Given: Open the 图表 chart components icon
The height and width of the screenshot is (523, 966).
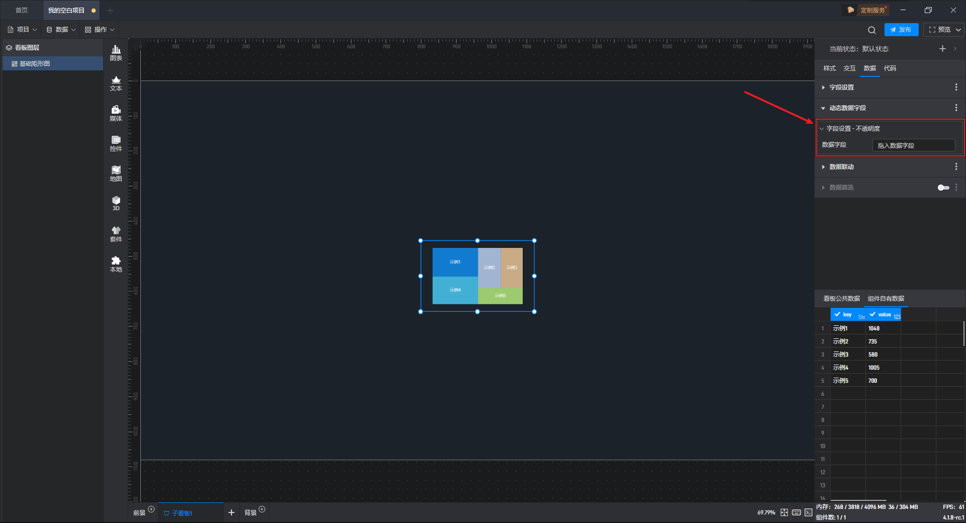Looking at the screenshot, I should tap(116, 52).
